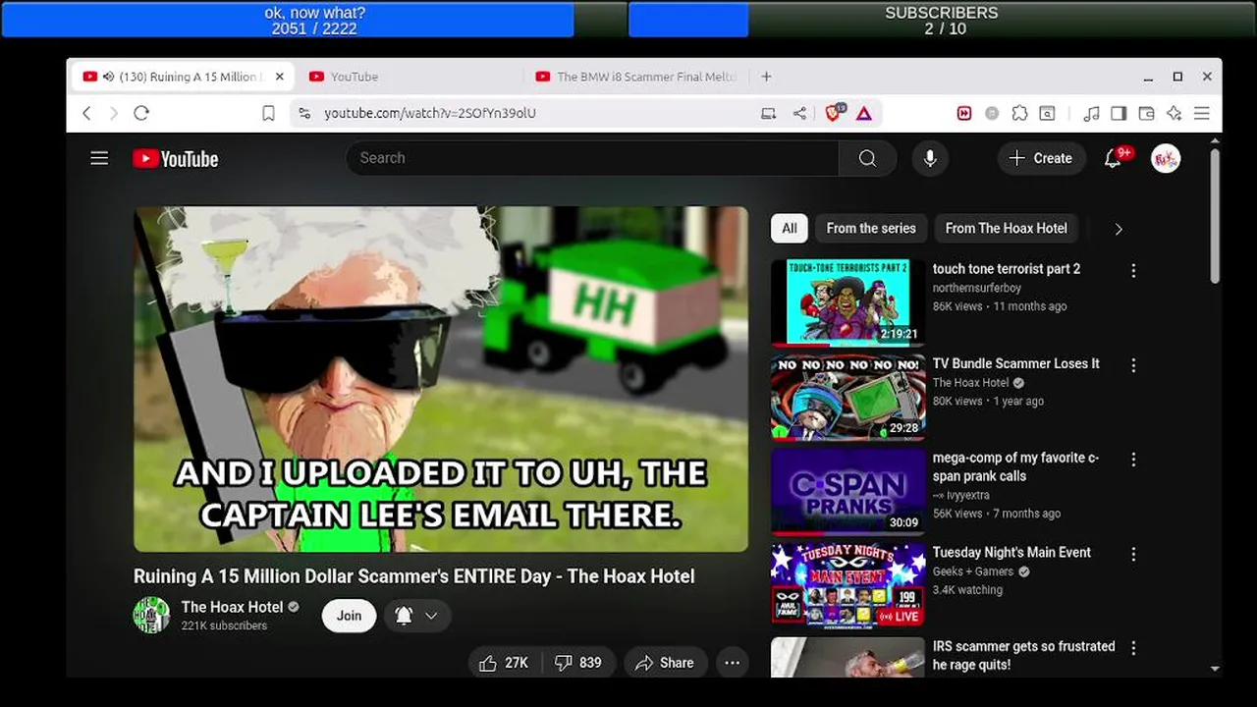Image resolution: width=1257 pixels, height=707 pixels.
Task: Open the account avatar menu
Action: click(1166, 158)
